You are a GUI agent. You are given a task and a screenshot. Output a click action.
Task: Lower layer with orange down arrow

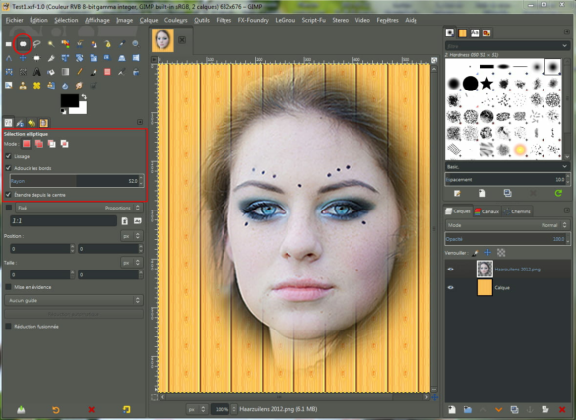(498, 410)
